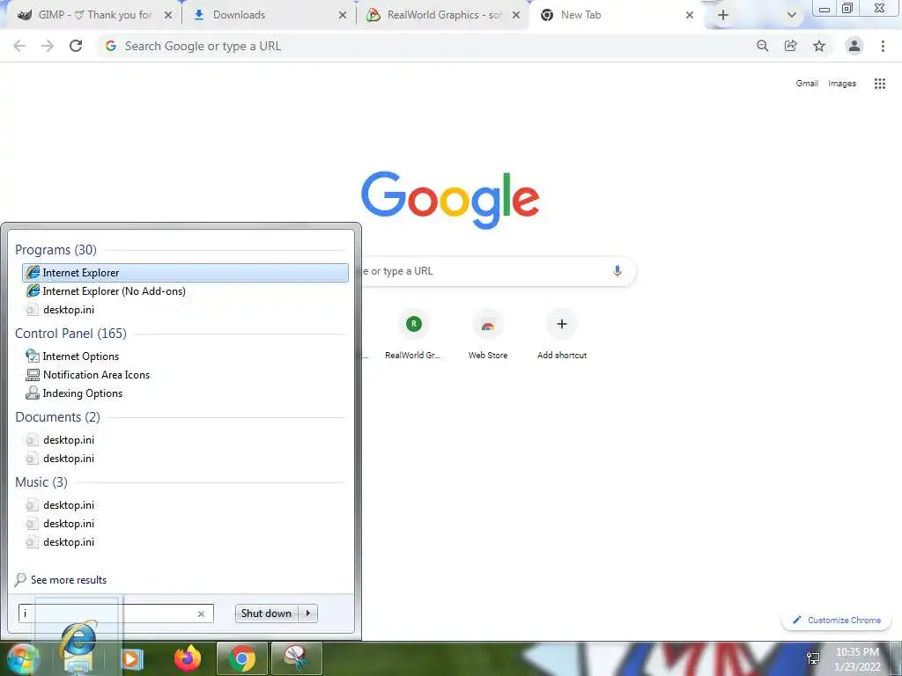902x676 pixels.
Task: Bookmark this tab with star icon
Action: 819,46
